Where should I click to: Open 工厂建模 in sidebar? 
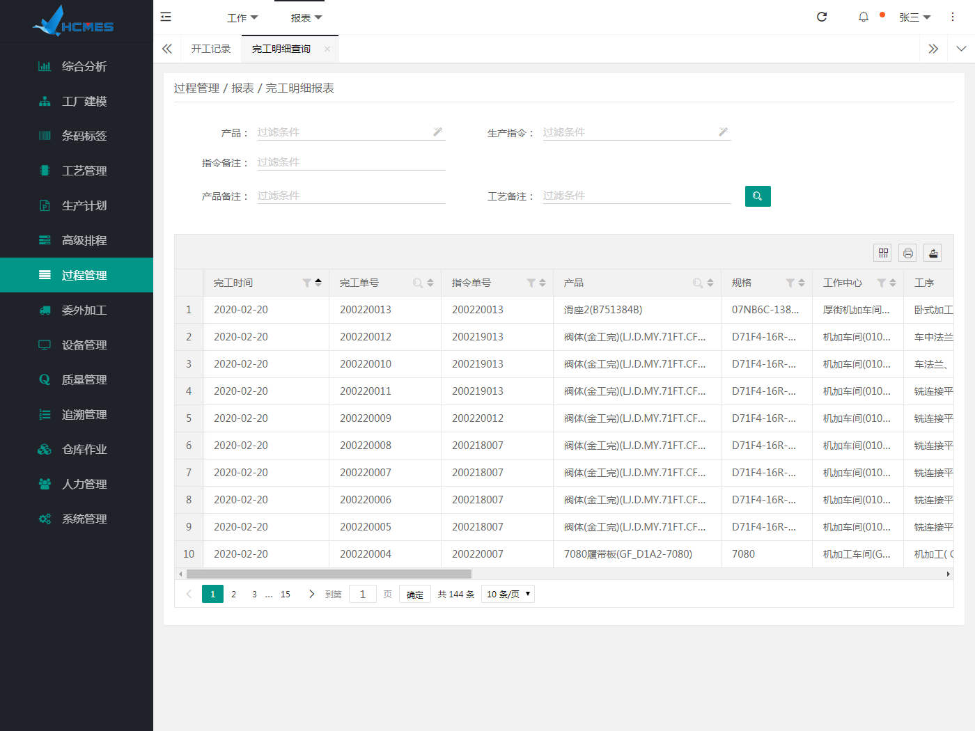77,101
